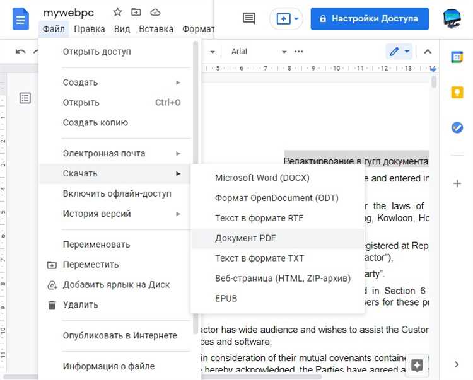Open the Google Docs home icon
This screenshot has width=473, height=380.
click(21, 20)
